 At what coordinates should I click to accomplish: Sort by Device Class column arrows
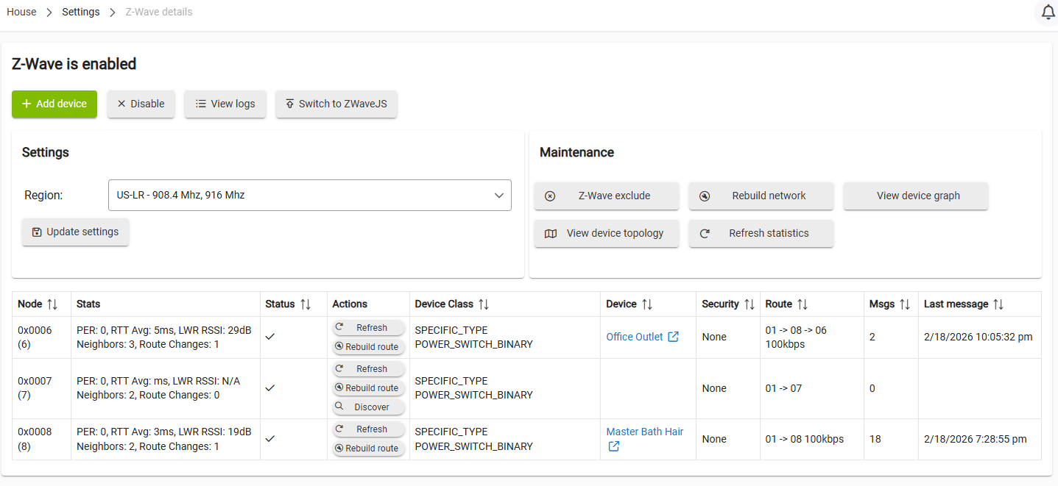(484, 304)
